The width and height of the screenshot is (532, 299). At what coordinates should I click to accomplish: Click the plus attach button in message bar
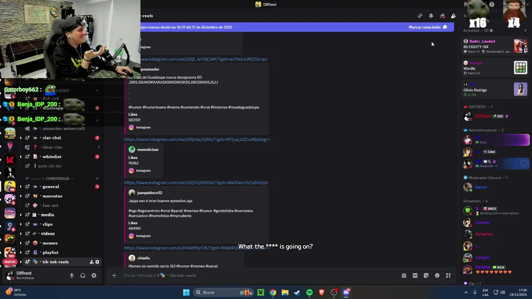tap(114, 275)
